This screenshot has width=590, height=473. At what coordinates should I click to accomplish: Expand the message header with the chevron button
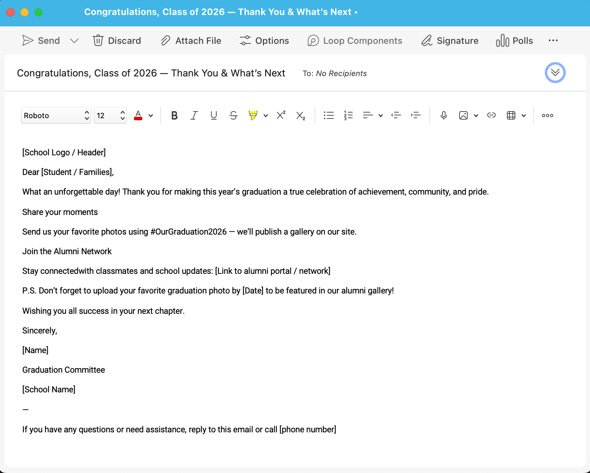click(x=555, y=73)
